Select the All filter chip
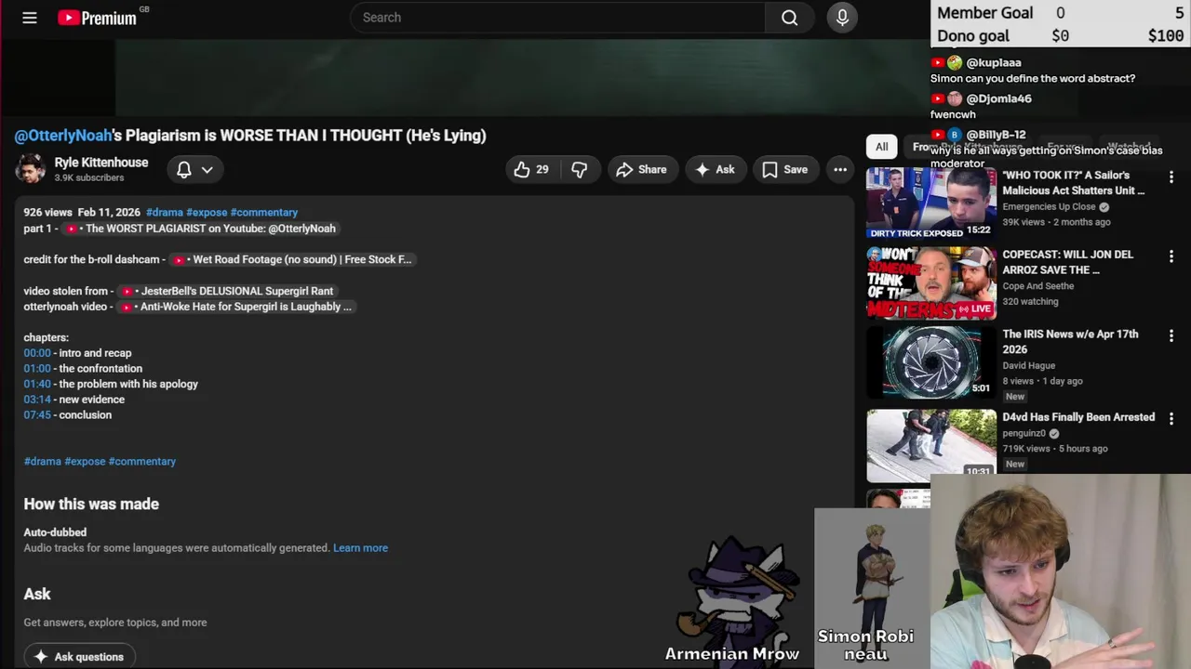Screen dimensions: 1191x669 coord(881,147)
